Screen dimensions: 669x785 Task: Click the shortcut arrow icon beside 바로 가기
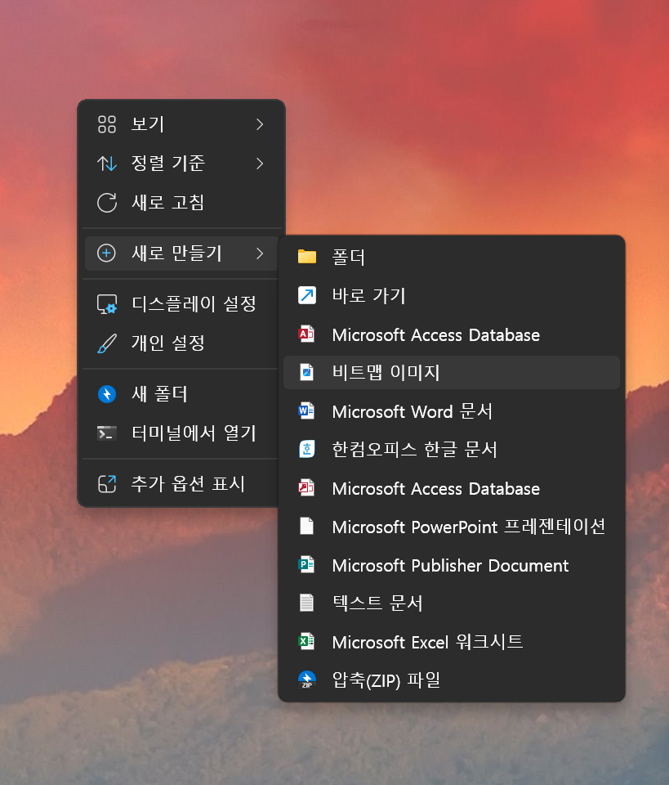click(307, 295)
